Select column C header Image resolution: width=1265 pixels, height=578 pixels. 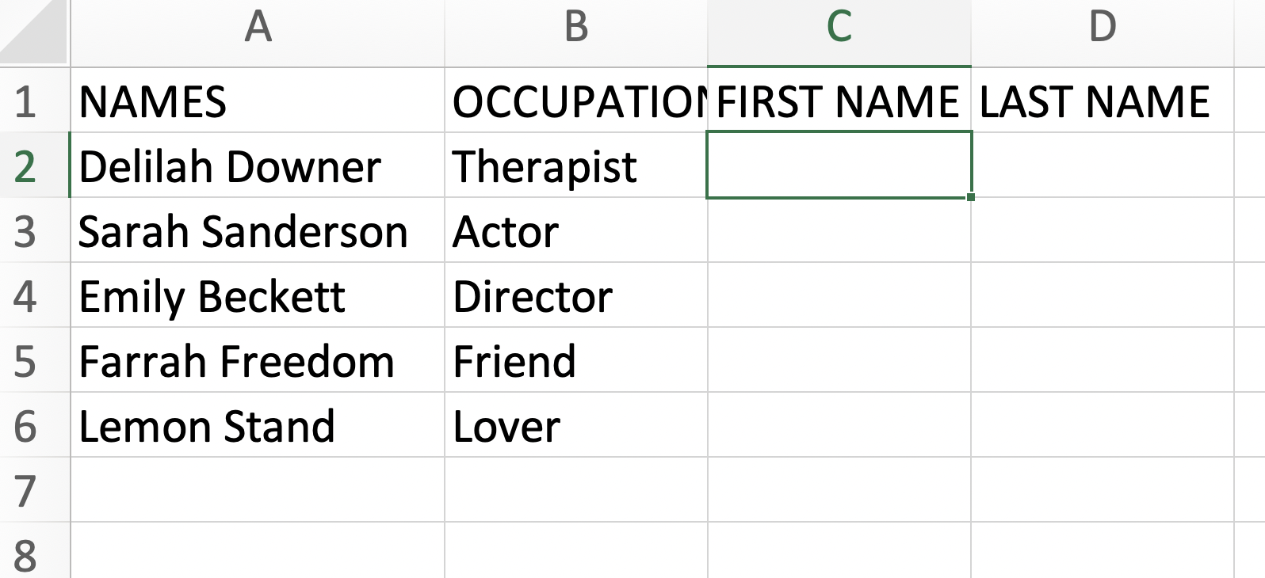839,32
